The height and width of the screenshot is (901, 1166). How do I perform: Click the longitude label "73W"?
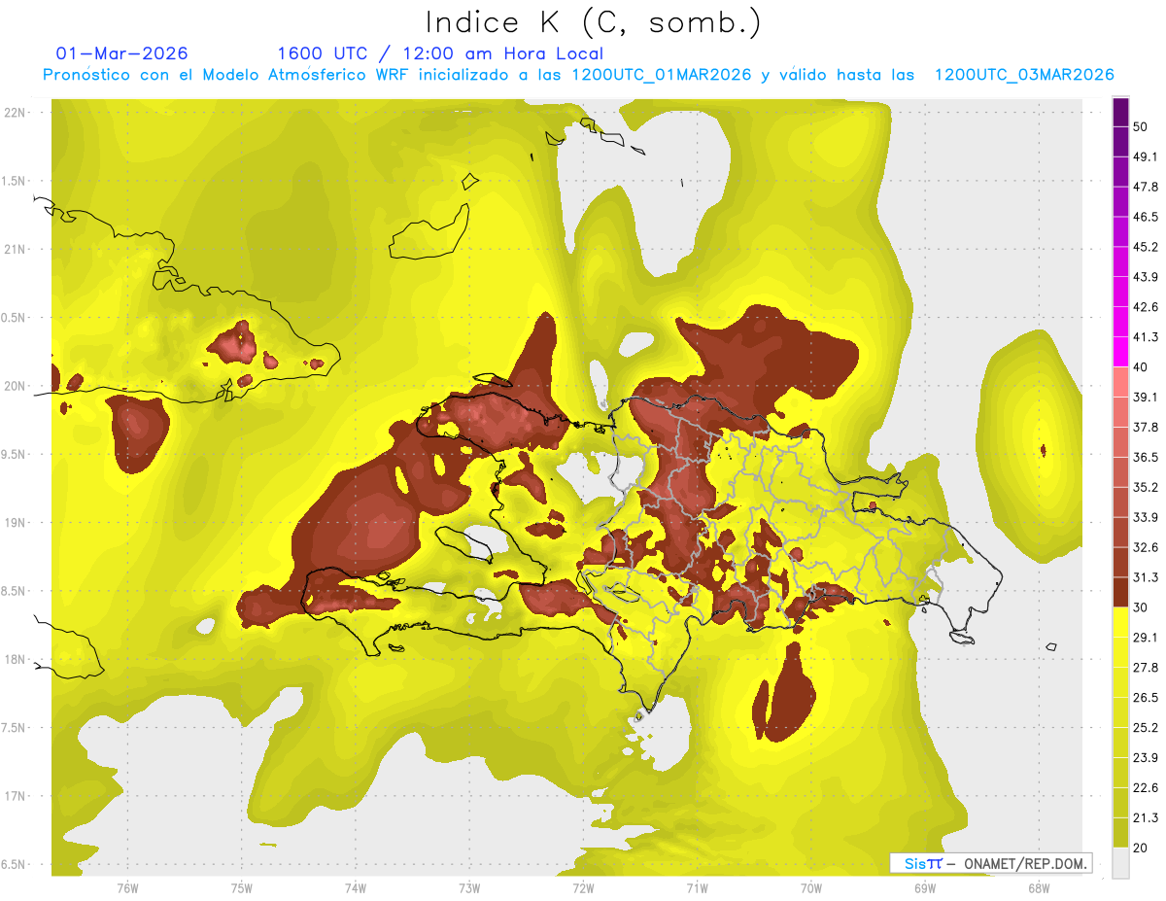[469, 888]
